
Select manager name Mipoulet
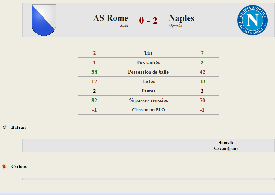175,26
